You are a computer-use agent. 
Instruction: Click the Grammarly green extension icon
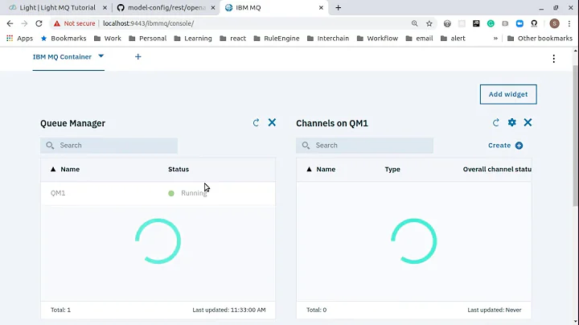(x=491, y=23)
